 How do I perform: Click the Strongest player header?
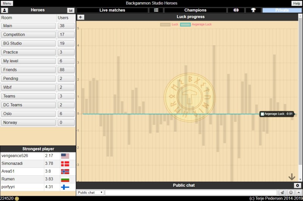(38, 149)
